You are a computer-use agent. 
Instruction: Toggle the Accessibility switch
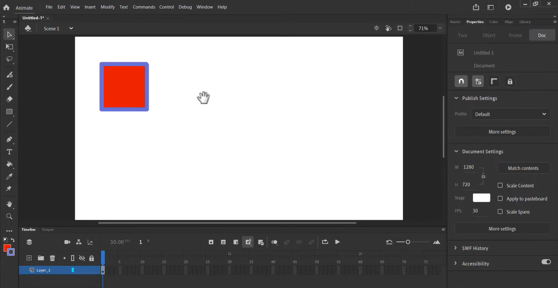coord(546,262)
